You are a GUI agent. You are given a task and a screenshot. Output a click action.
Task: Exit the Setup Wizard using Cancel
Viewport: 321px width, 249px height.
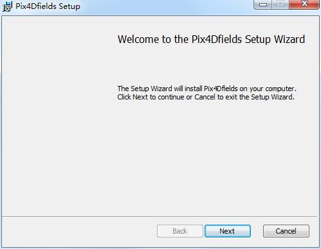pyautogui.click(x=286, y=231)
